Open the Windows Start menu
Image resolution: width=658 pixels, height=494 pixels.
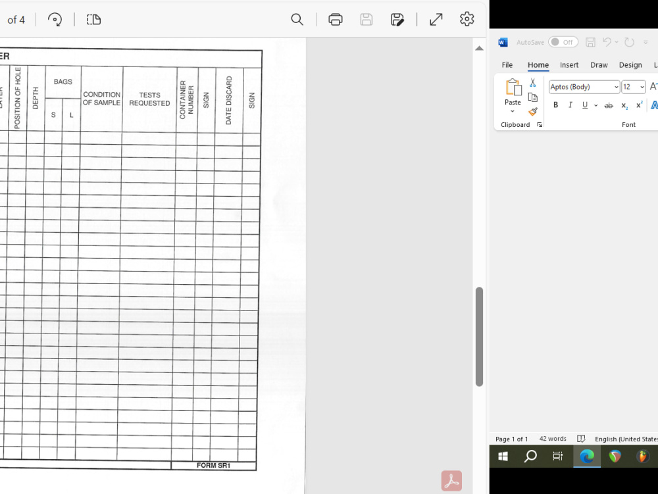[x=503, y=456]
